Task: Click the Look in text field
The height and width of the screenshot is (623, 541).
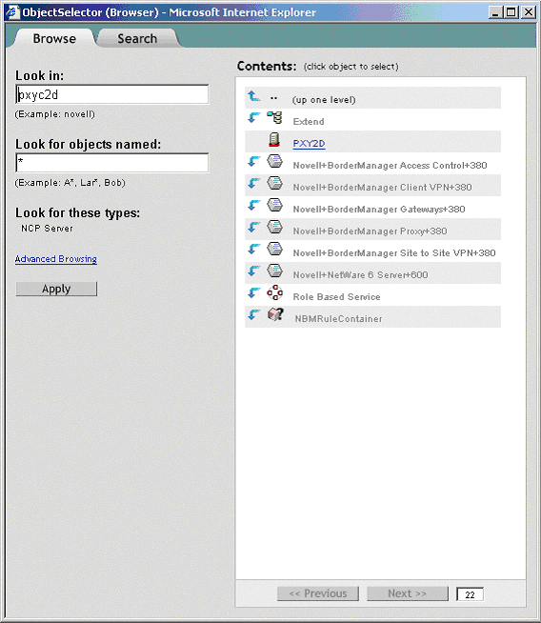Action: coord(112,94)
